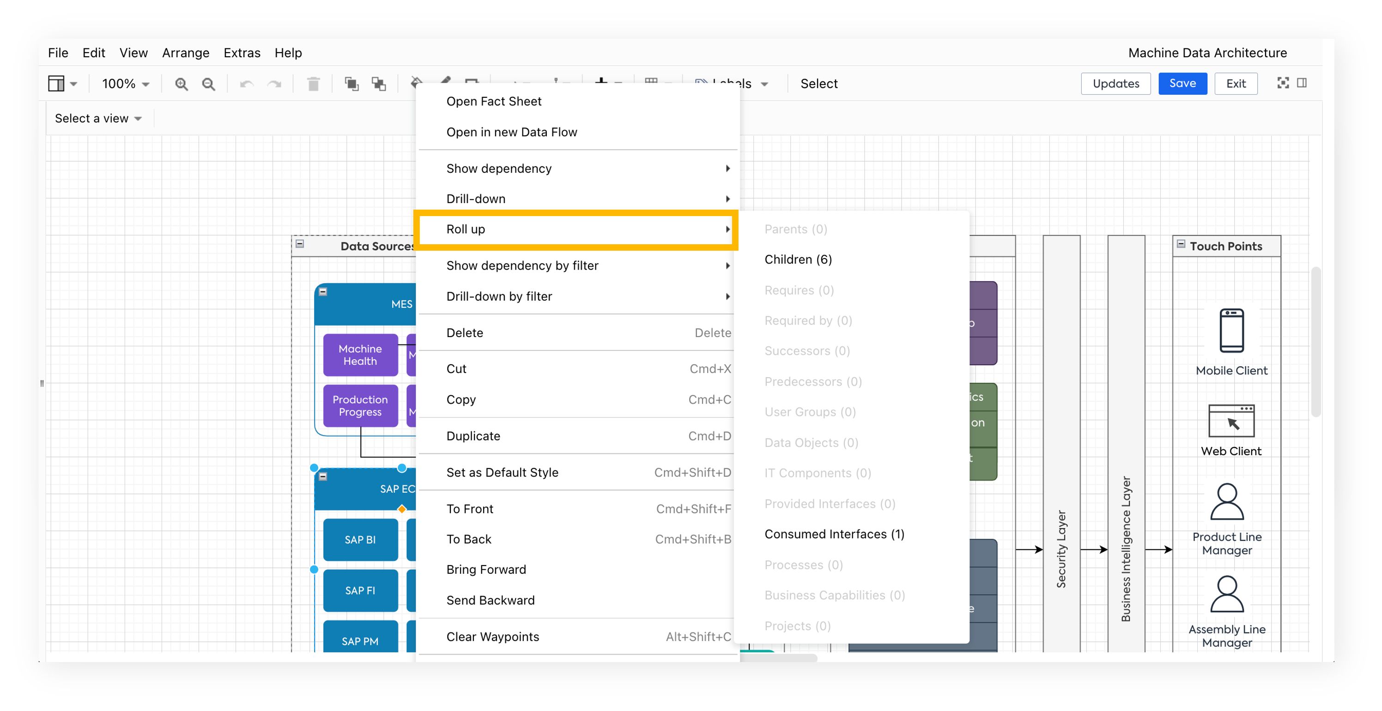Open the layout panels dropdown icon
Image resolution: width=1382 pixels, height=711 pixels.
pyautogui.click(x=62, y=84)
